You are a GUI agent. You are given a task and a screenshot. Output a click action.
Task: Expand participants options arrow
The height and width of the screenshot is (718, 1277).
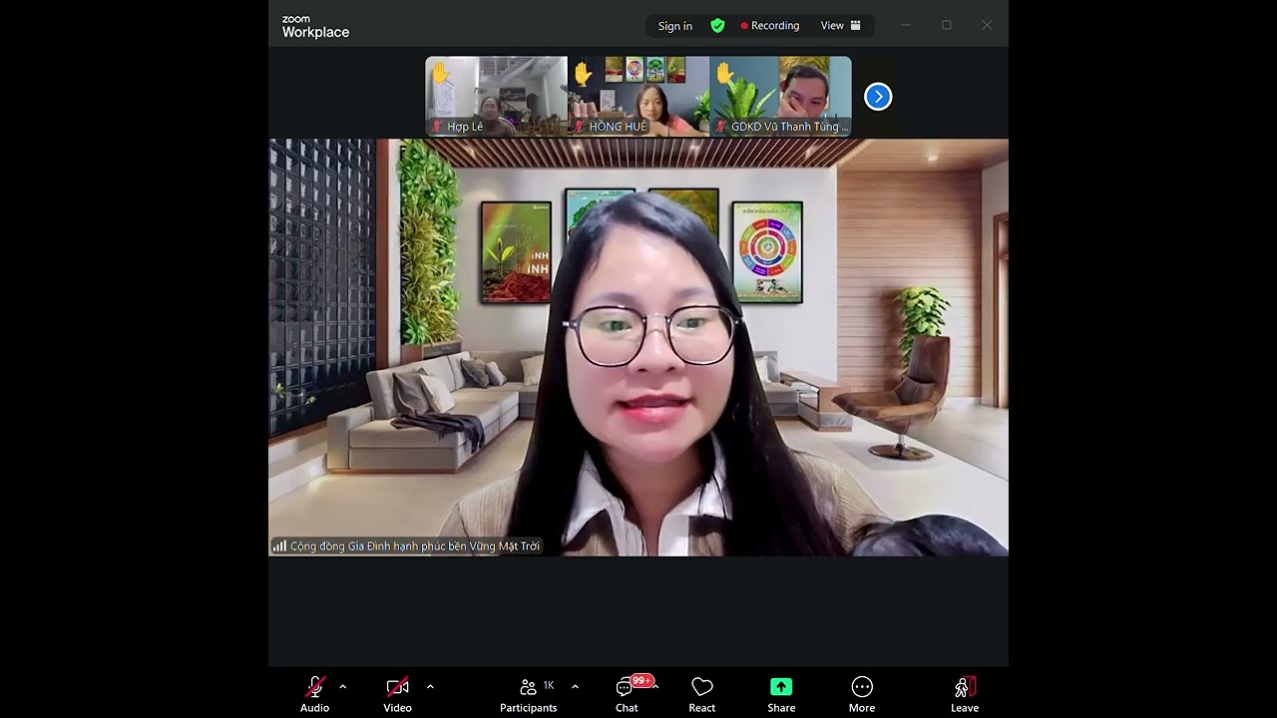pos(575,687)
